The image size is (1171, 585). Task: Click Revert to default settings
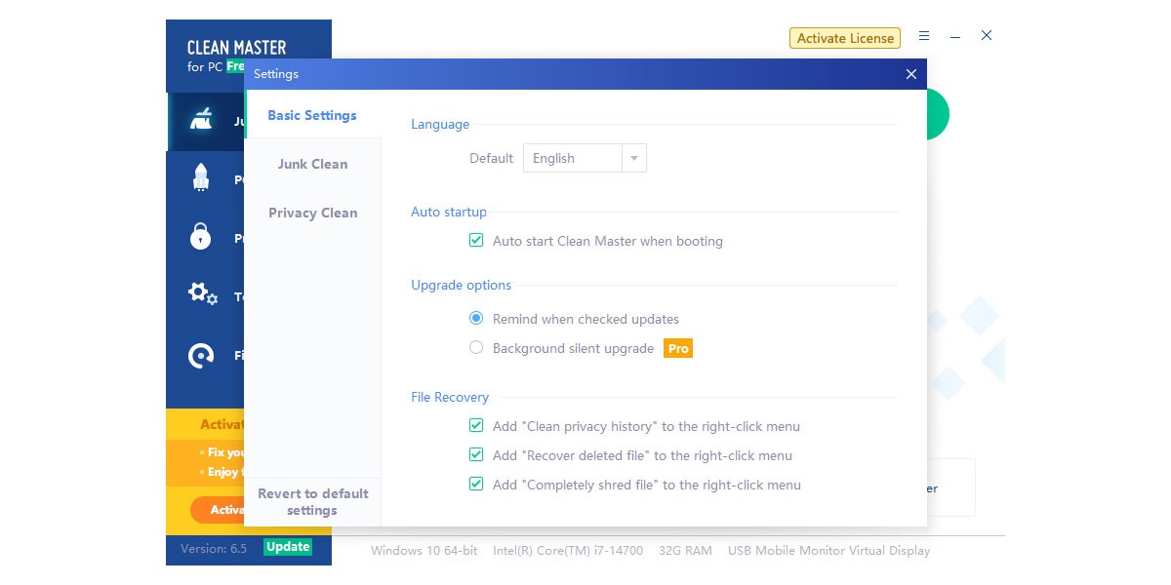(312, 501)
